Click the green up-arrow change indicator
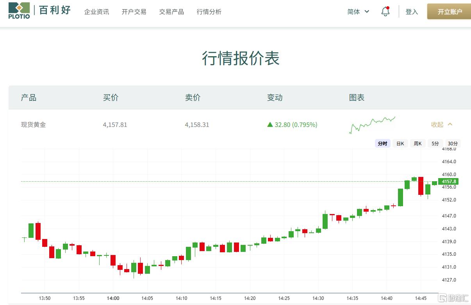This screenshot has height=305, width=471. 270,125
